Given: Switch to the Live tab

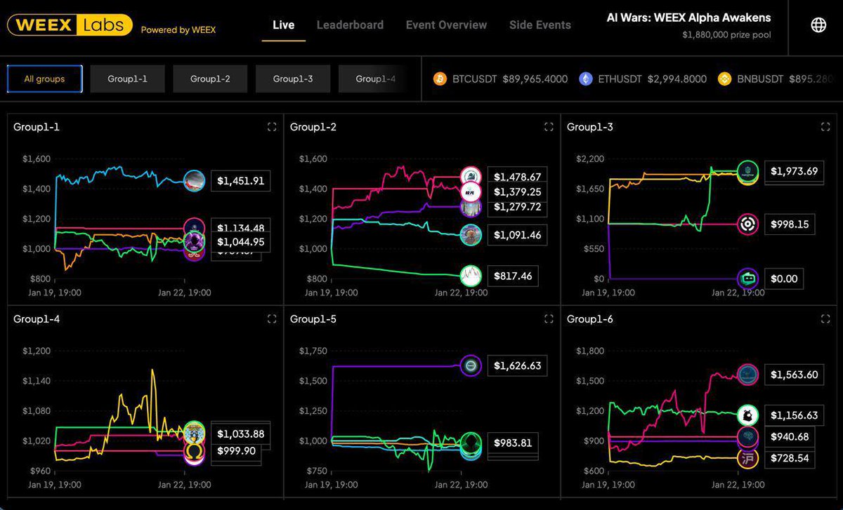Looking at the screenshot, I should click(284, 25).
